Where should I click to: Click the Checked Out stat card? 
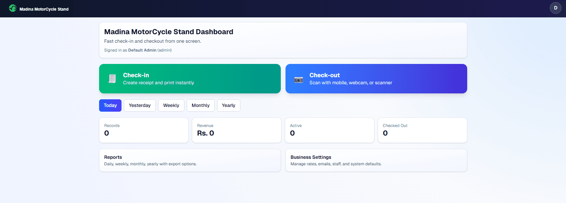(422, 130)
